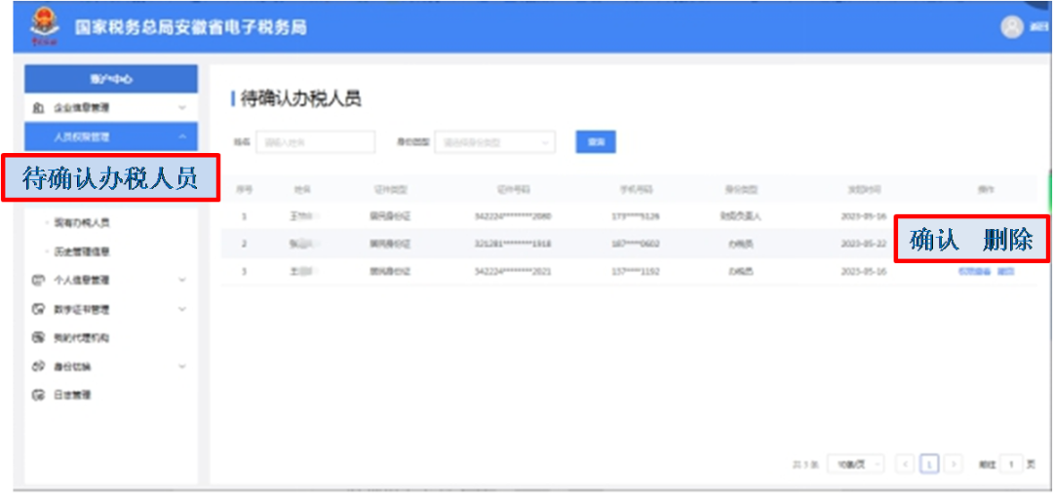Click the 企业信息管理 building icon
Image resolution: width=1053 pixels, height=494 pixels.
pyautogui.click(x=38, y=108)
